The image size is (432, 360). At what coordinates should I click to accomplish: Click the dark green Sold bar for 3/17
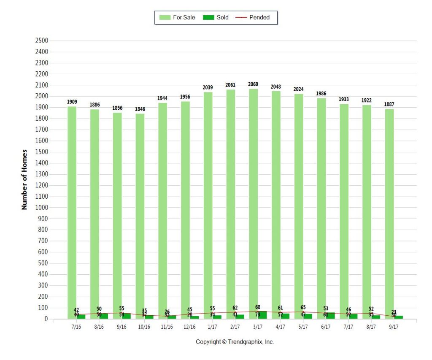click(x=262, y=315)
